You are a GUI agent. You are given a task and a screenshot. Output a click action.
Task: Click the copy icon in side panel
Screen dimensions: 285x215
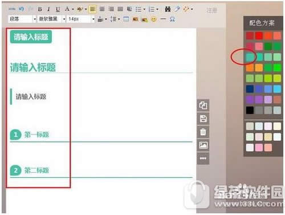pos(203,105)
